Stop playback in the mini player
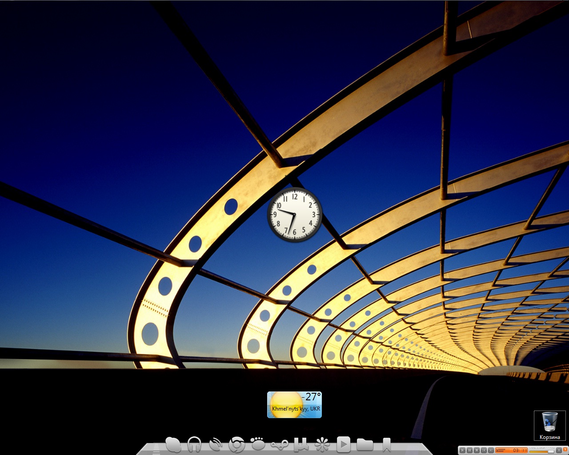 (477, 450)
